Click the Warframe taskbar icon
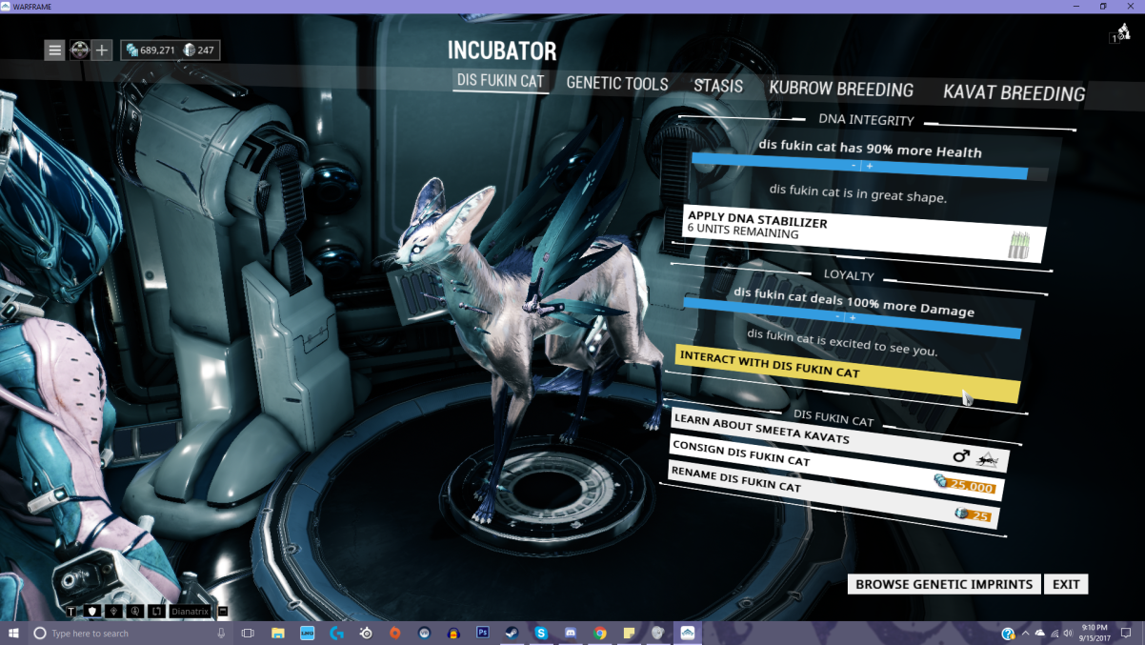 click(x=687, y=633)
